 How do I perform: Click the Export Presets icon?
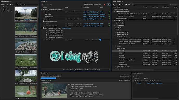129,5
